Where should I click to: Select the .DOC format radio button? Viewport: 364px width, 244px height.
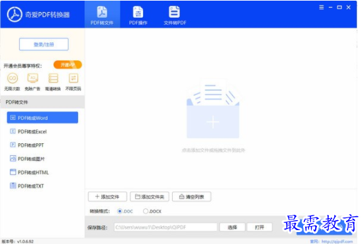[120, 212]
